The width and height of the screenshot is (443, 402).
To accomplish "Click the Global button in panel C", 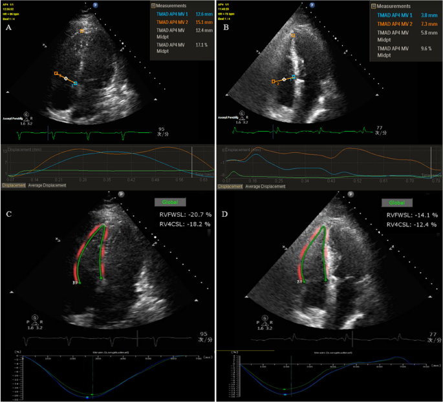I will click(170, 202).
